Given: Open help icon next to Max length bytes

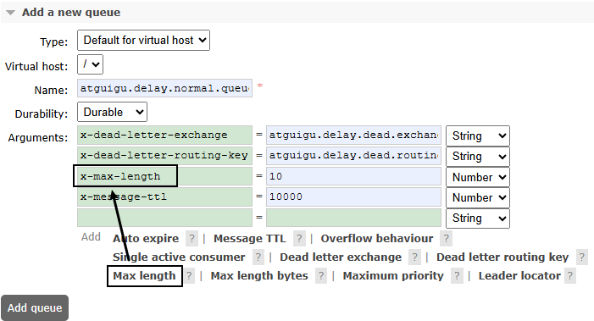Looking at the screenshot, I should (x=321, y=276).
